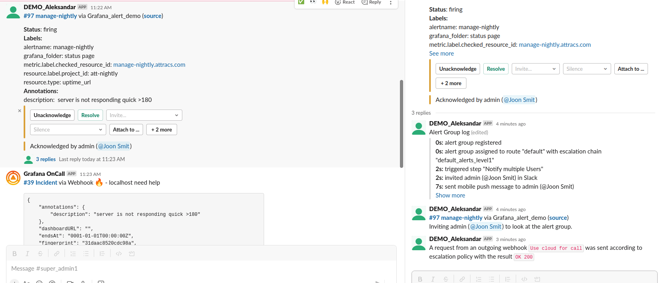Click 'Attach to ...' in the thread panel
Image resolution: width=658 pixels, height=283 pixels.
pos(631,69)
